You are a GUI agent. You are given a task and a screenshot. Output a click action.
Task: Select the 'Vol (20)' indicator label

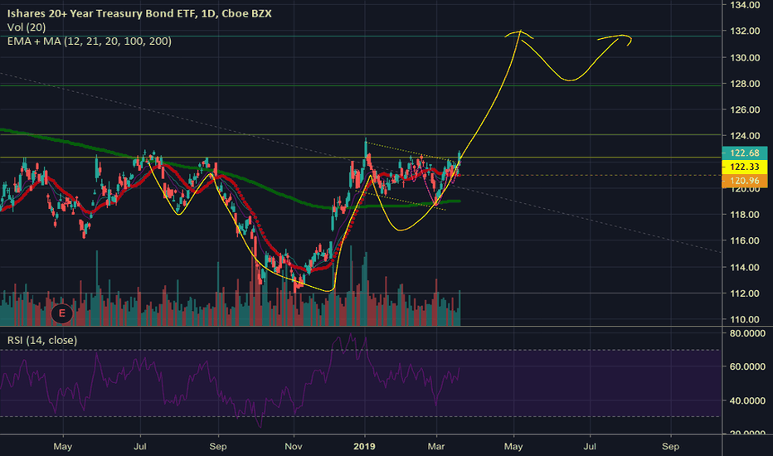27,27
